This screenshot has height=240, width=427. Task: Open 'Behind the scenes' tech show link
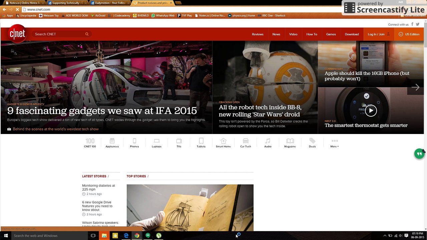tap(56, 129)
